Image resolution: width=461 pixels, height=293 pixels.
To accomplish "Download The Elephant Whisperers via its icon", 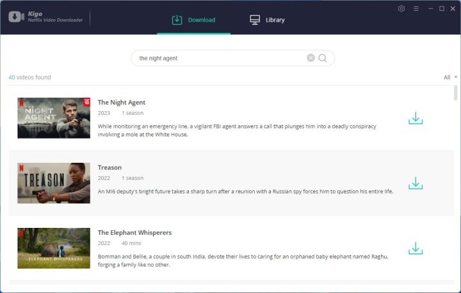I will pyautogui.click(x=416, y=248).
